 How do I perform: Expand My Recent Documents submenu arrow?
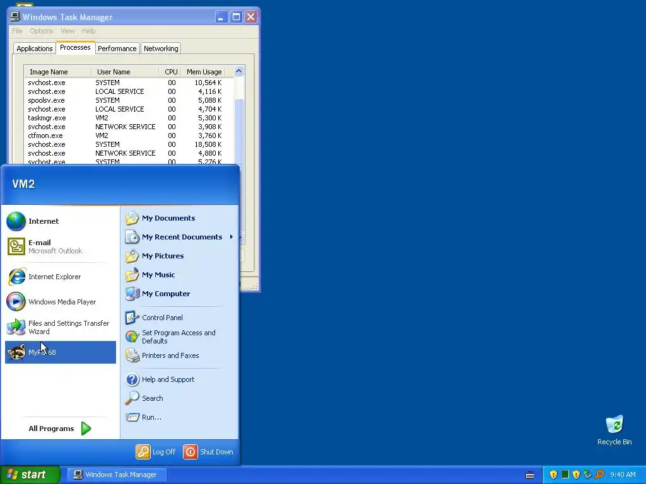coord(231,237)
